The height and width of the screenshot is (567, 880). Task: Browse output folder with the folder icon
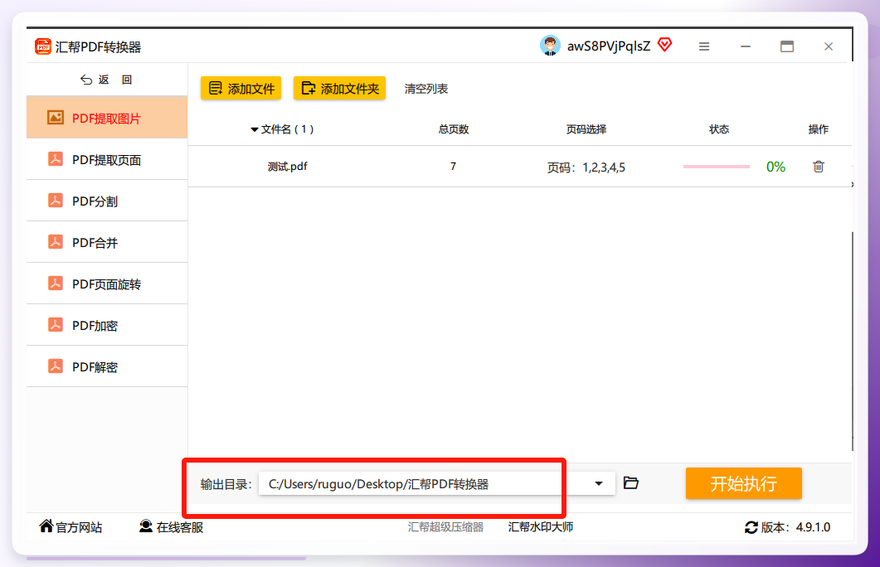coord(631,483)
